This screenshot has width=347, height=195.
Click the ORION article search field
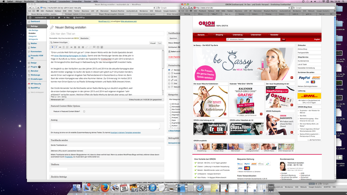coord(253,39)
